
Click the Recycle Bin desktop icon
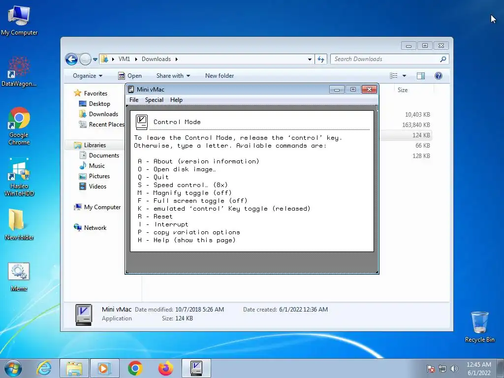pyautogui.click(x=479, y=327)
